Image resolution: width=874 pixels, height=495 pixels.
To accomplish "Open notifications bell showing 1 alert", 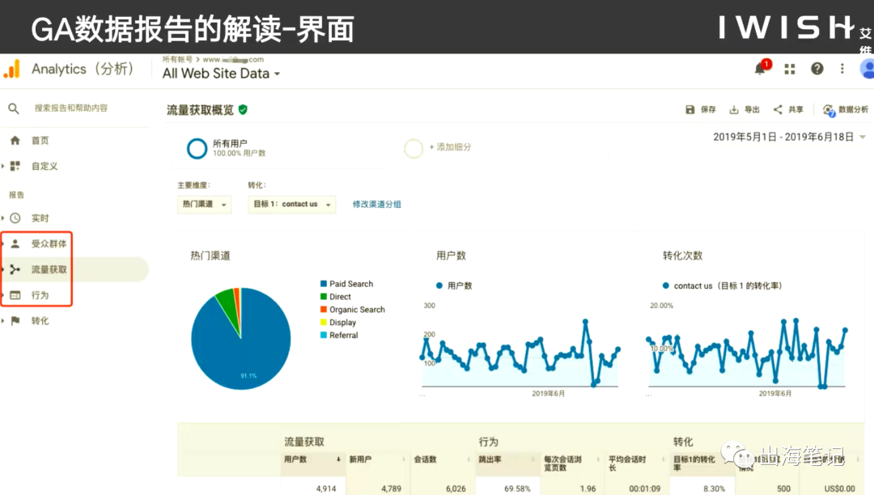I will [759, 68].
